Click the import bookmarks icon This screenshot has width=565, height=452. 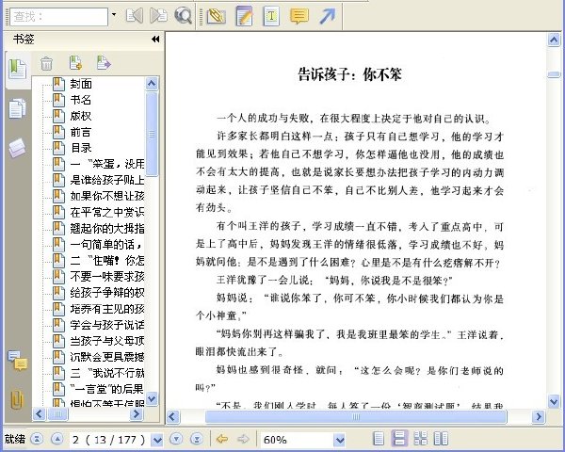coord(75,63)
